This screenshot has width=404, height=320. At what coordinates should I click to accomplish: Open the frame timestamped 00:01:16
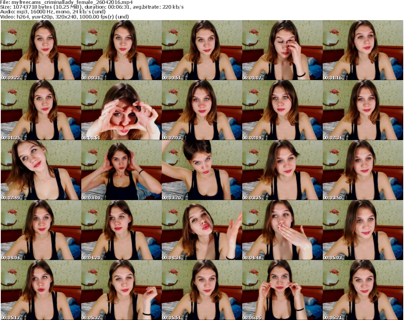click(363, 50)
